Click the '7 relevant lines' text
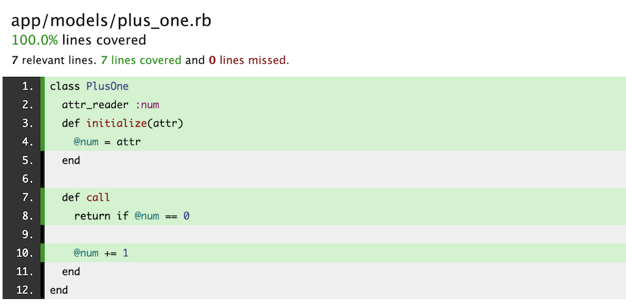 [x=53, y=61]
